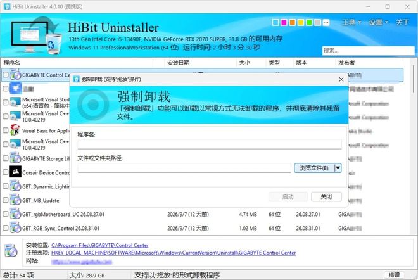Click the 4.74 MB size cell

248,214
